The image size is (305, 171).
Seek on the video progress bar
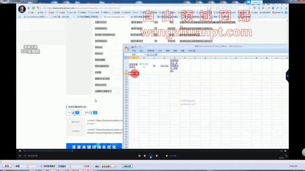pos(153,151)
